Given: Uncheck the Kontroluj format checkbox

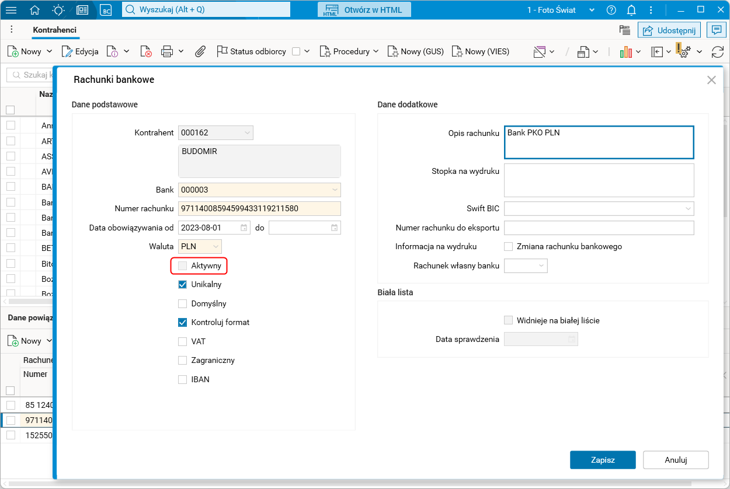Looking at the screenshot, I should [x=183, y=322].
